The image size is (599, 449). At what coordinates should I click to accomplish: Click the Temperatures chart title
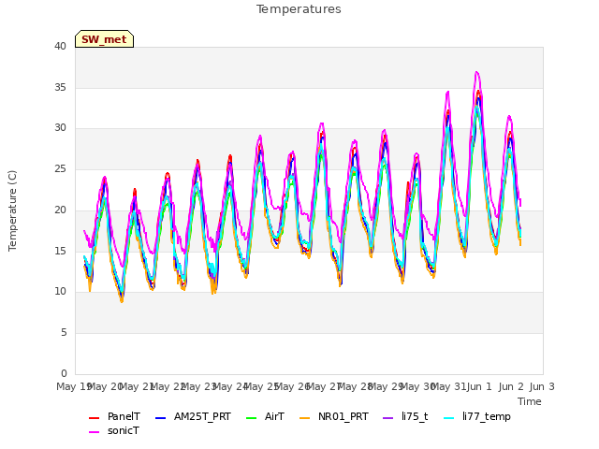coord(299,9)
